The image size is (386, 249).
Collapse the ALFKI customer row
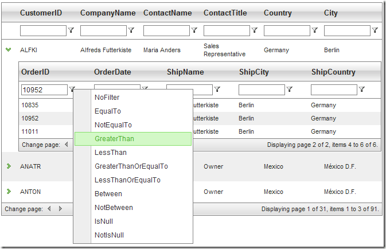[x=9, y=50]
